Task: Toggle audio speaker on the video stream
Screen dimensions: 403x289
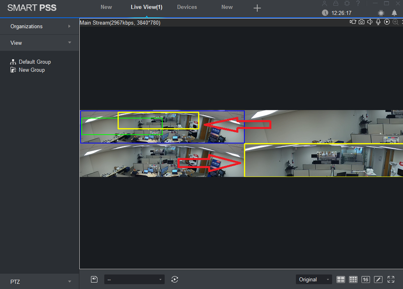Action: click(370, 22)
